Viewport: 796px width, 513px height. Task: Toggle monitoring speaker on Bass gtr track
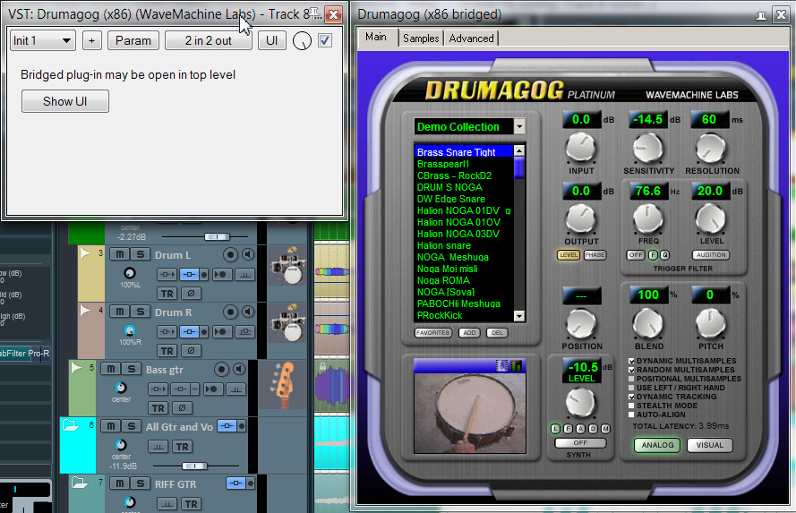[x=239, y=369]
